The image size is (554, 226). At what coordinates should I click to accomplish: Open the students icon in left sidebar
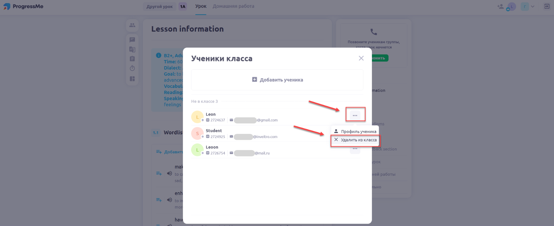click(132, 25)
